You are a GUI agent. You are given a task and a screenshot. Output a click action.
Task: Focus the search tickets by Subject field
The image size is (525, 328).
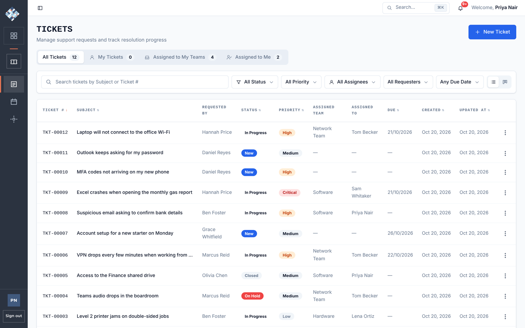tap(135, 82)
